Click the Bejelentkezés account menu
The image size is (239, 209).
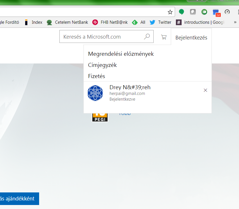191,37
